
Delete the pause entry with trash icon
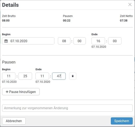point(73,76)
